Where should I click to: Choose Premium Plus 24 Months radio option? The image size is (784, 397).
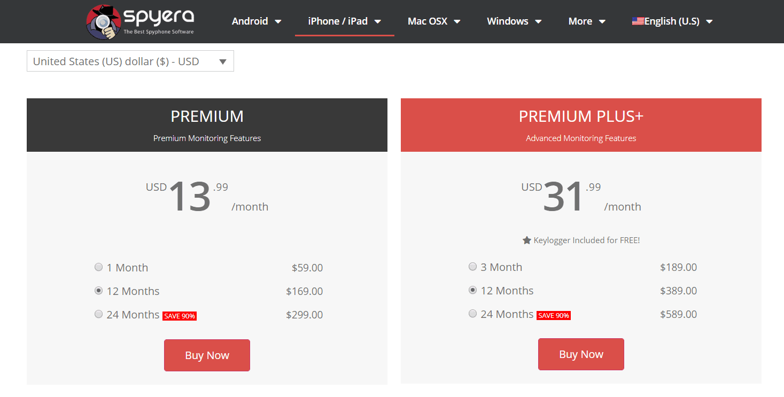click(472, 314)
